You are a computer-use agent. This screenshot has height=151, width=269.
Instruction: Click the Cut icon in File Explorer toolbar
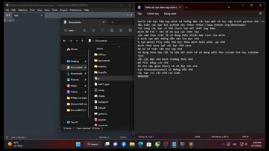click(84, 30)
